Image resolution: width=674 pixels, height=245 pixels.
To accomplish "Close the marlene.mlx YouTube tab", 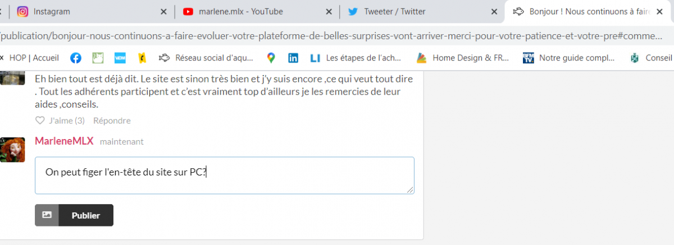I will pyautogui.click(x=329, y=11).
